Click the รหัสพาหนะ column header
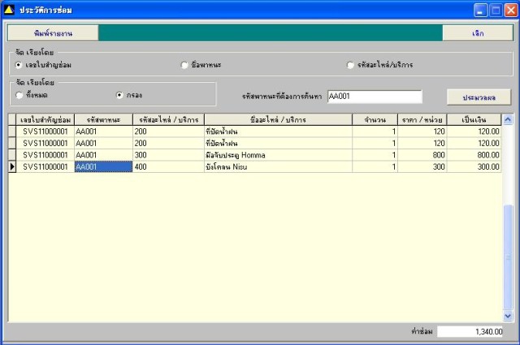The width and height of the screenshot is (520, 345). (x=103, y=119)
